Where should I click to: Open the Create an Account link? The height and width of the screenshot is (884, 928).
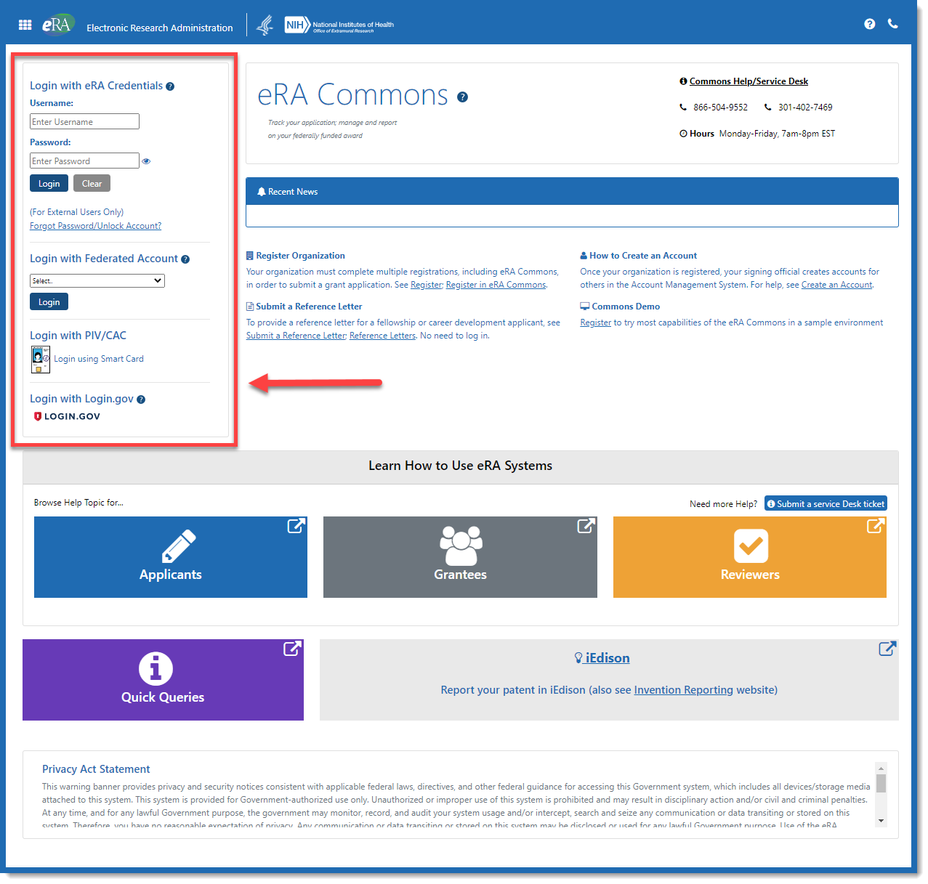tap(836, 285)
